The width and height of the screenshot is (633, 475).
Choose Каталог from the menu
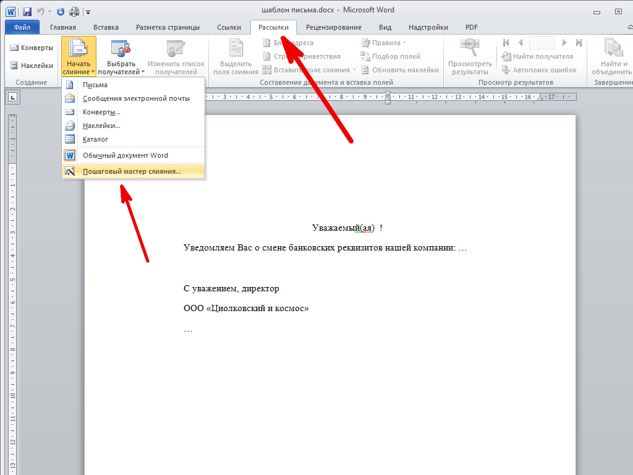(134, 139)
